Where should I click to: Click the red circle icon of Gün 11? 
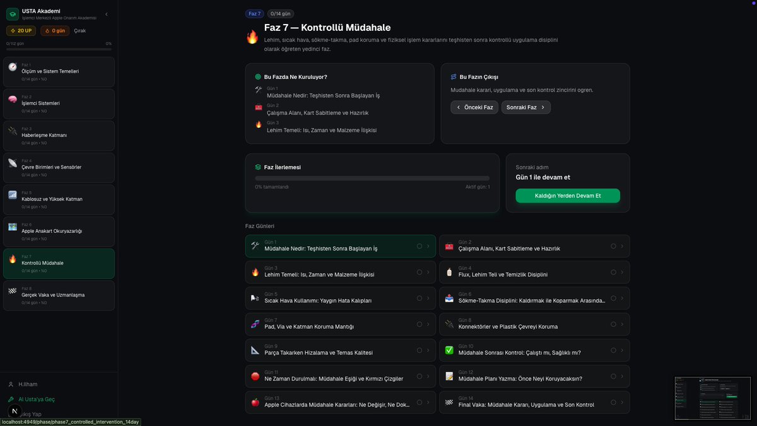(x=255, y=376)
